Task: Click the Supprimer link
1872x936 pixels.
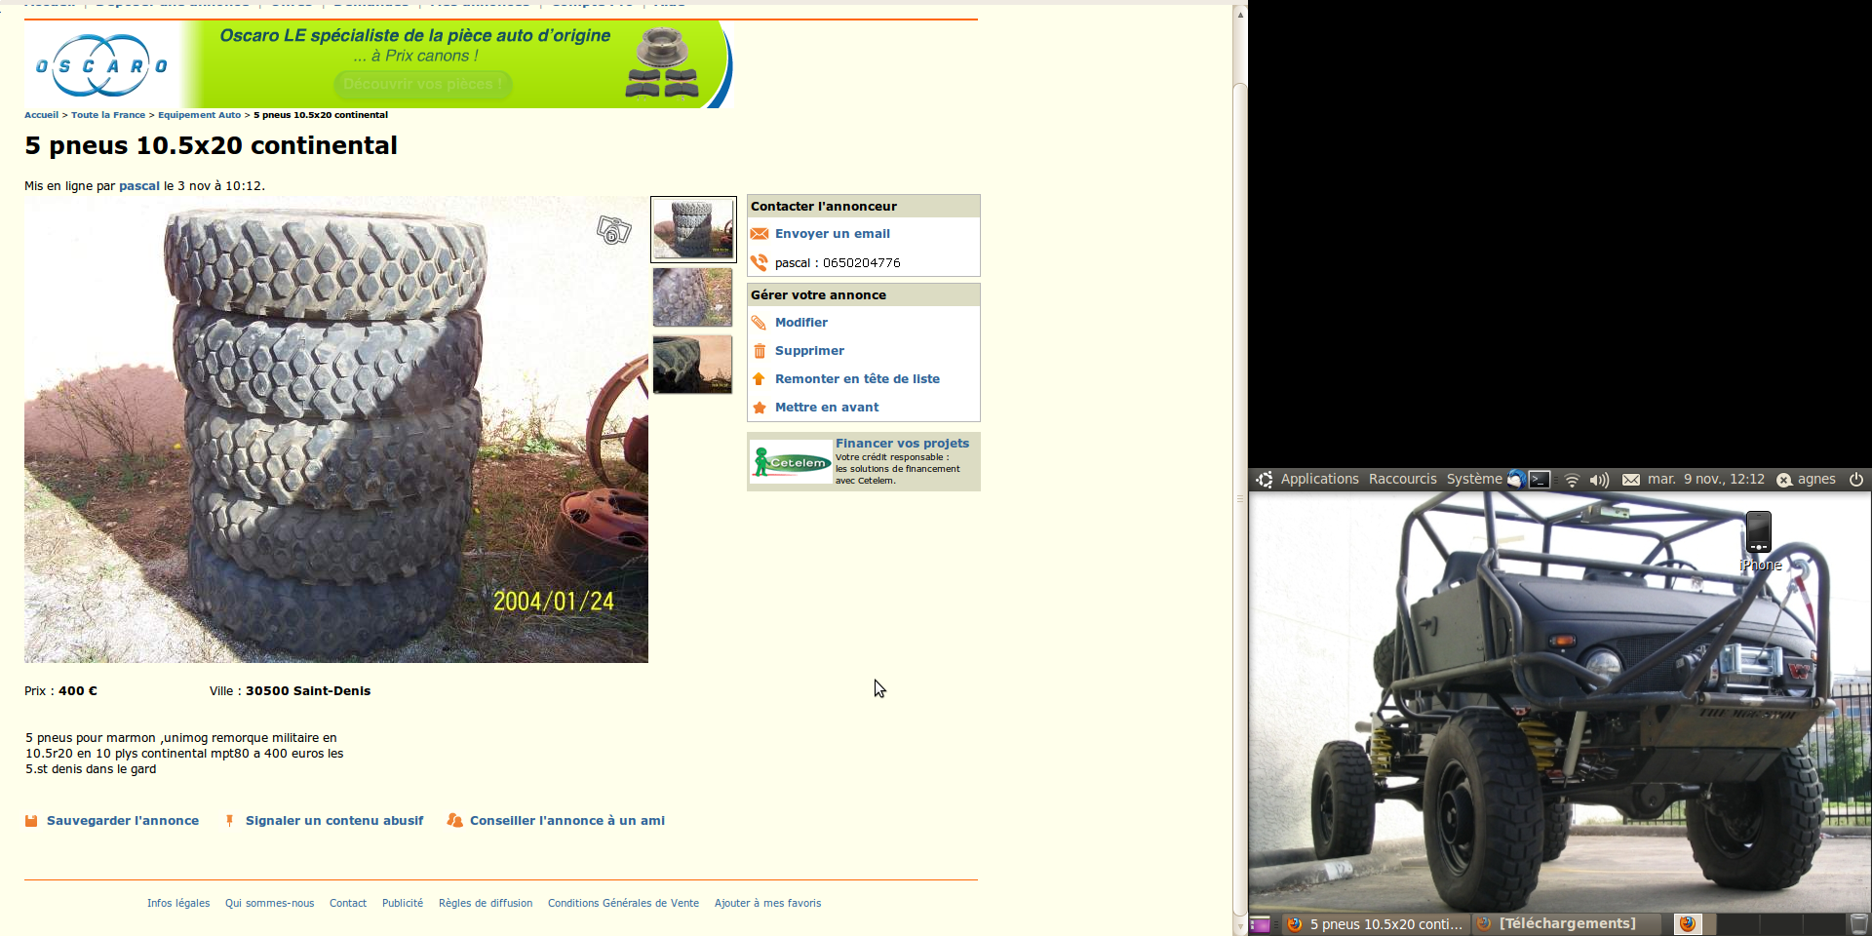Action: (x=809, y=351)
